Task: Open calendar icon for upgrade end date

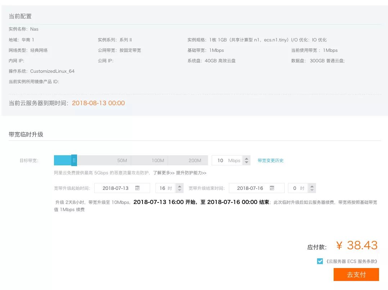Action: [x=272, y=188]
